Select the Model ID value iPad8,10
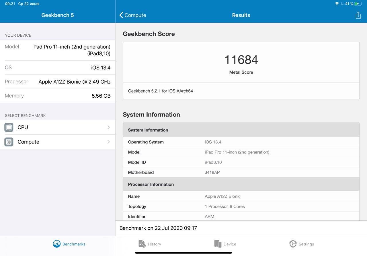Image resolution: width=367 pixels, height=256 pixels. 213,162
